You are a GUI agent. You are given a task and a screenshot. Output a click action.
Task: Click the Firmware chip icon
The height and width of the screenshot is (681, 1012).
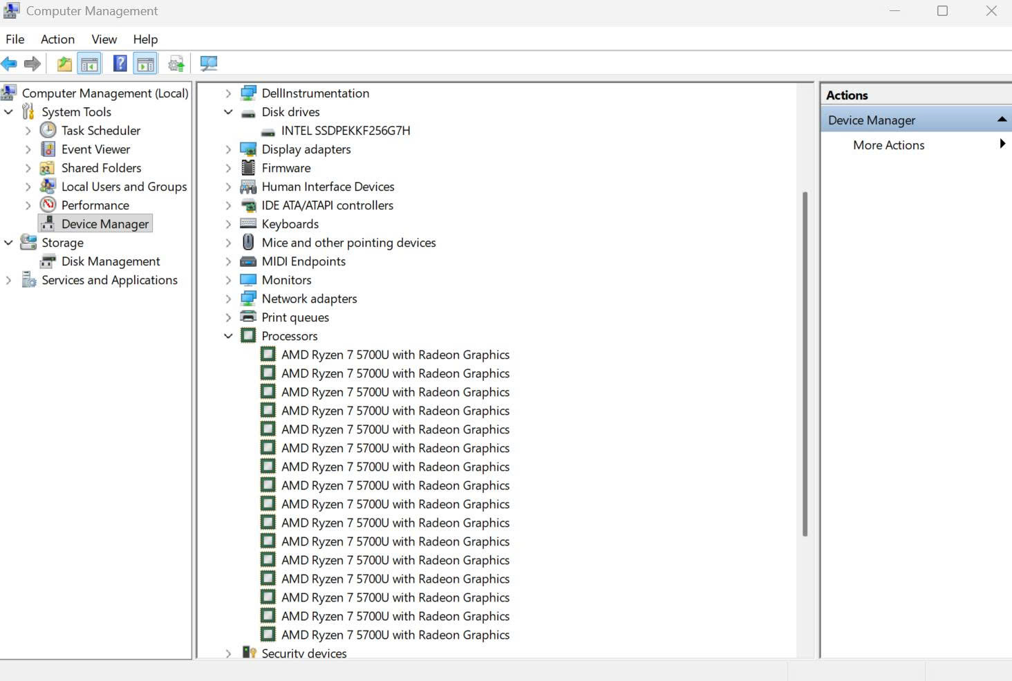tap(248, 167)
